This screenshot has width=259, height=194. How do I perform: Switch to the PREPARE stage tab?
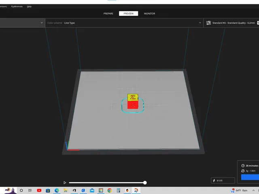pos(108,13)
